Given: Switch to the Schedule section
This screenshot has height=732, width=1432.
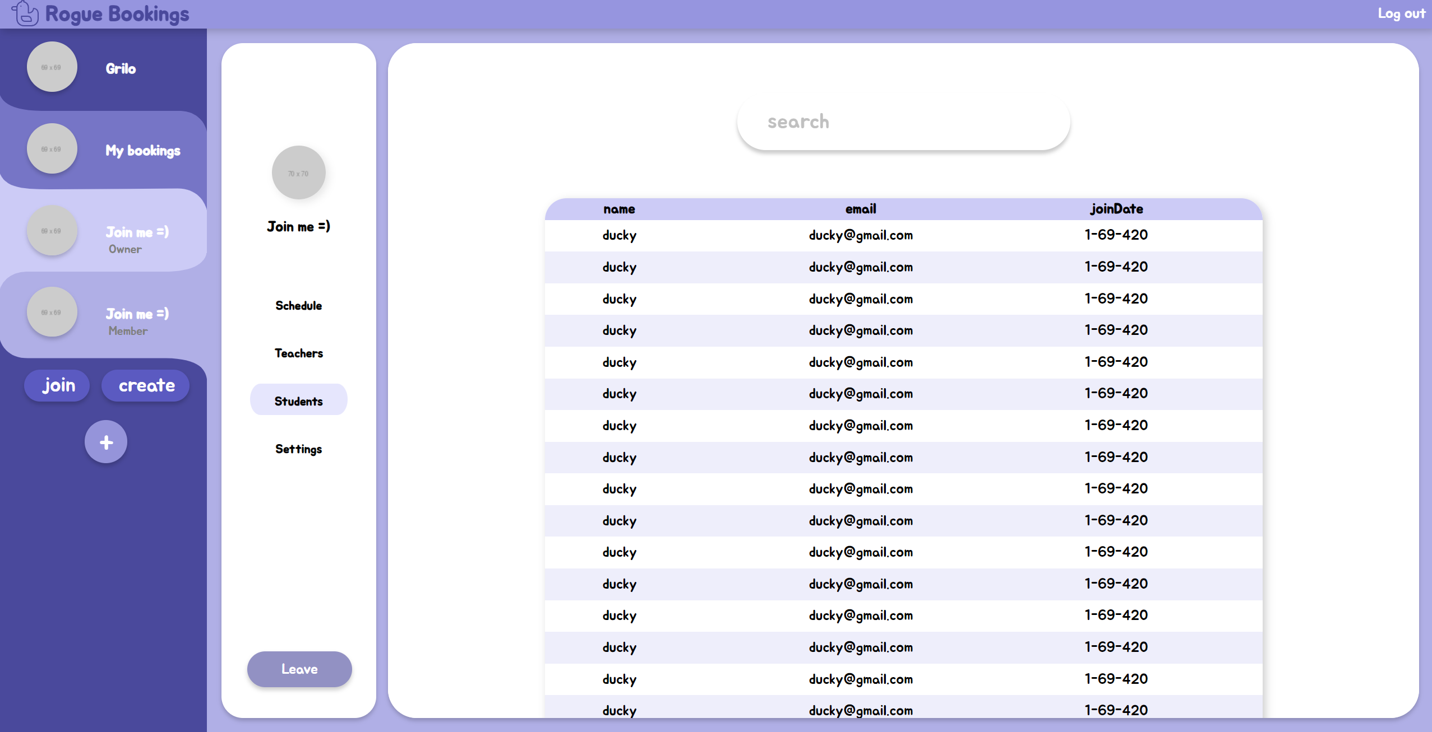Looking at the screenshot, I should [x=298, y=305].
